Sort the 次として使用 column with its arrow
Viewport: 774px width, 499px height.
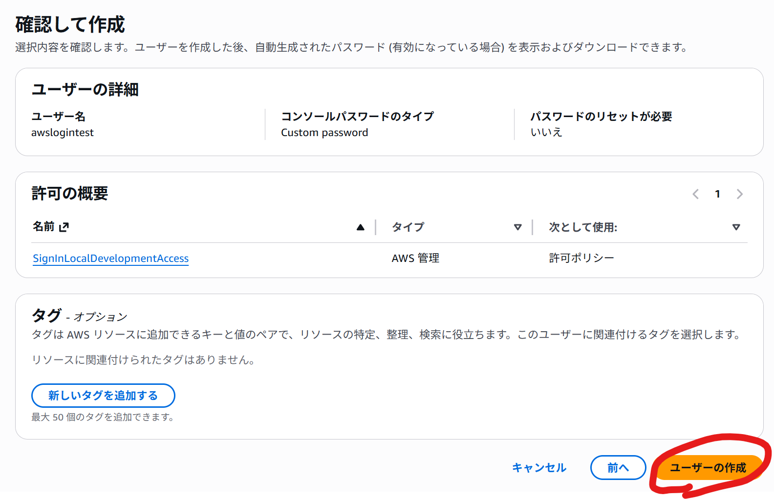736,227
